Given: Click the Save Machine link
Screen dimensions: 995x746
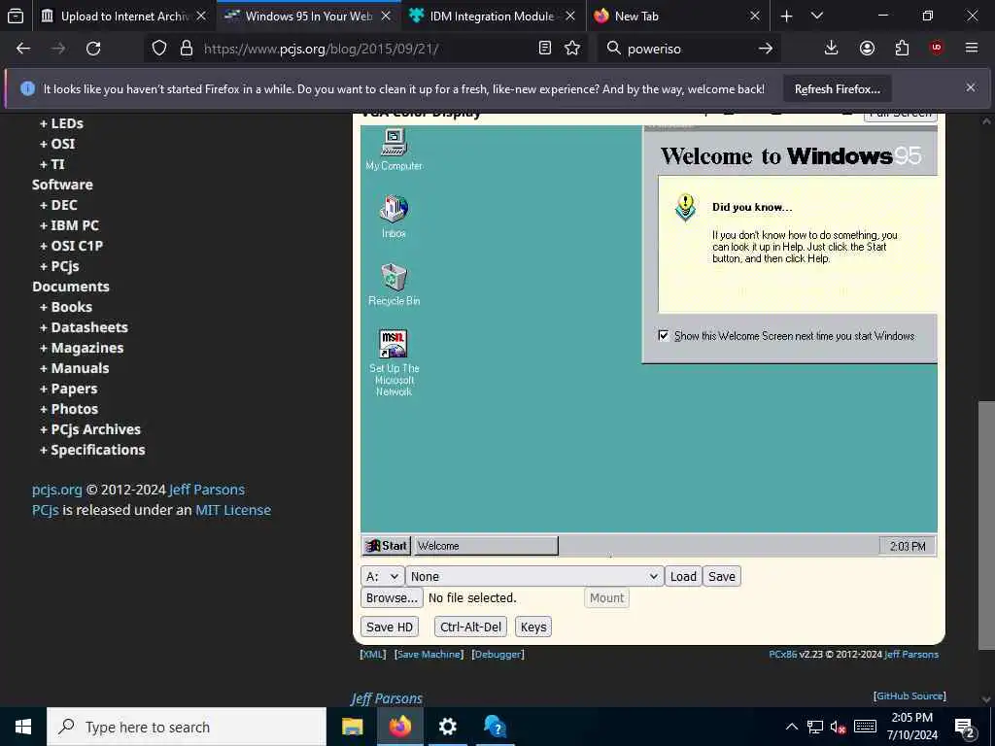Looking at the screenshot, I should tap(429, 654).
